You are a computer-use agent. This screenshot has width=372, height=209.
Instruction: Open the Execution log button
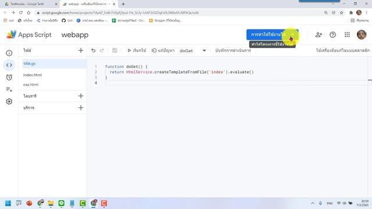[233, 51]
